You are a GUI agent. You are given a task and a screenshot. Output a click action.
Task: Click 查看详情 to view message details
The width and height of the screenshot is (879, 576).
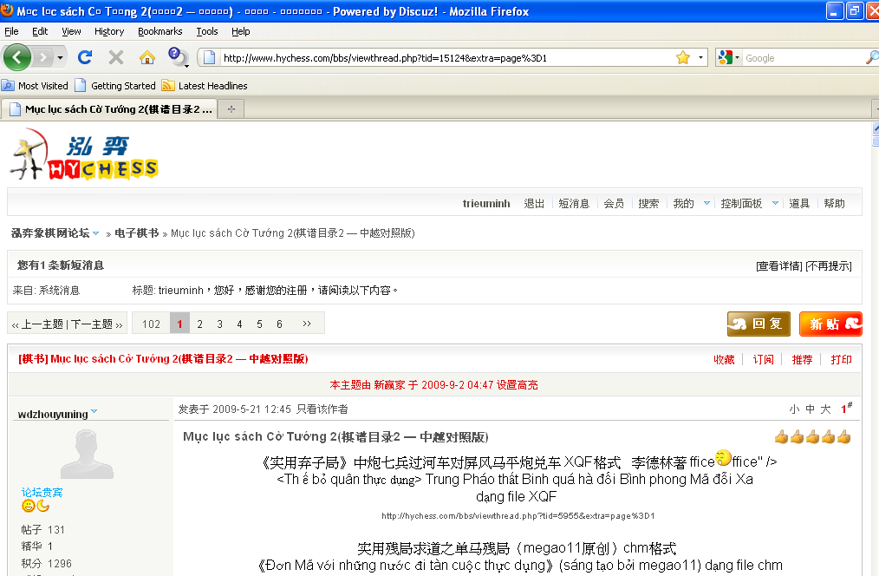(x=779, y=265)
